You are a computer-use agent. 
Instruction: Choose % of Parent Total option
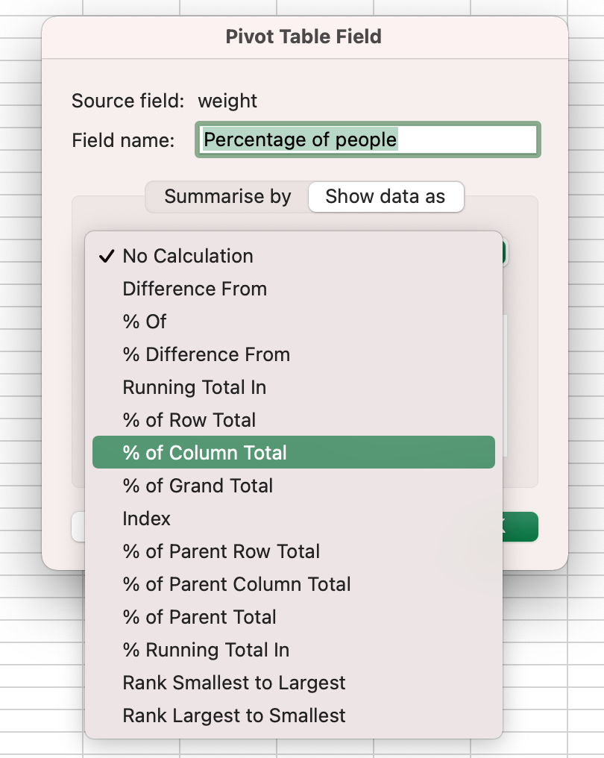point(199,617)
